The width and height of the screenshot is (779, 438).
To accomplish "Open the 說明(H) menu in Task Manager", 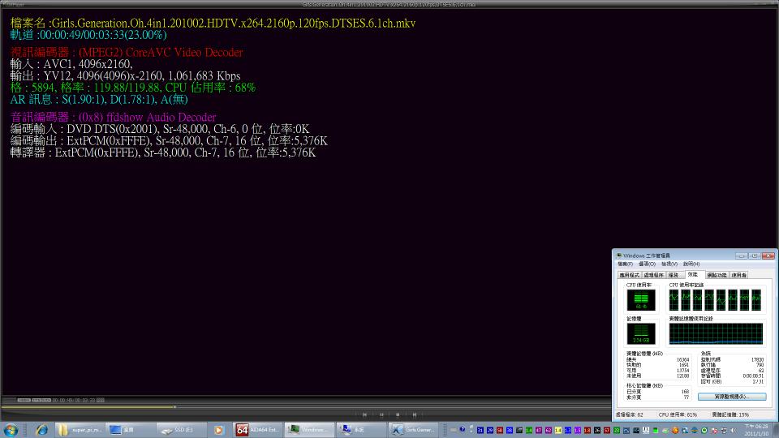I will tap(691, 264).
